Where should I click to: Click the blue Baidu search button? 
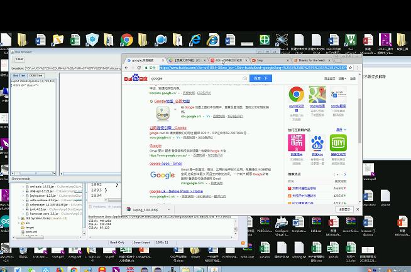(x=261, y=78)
